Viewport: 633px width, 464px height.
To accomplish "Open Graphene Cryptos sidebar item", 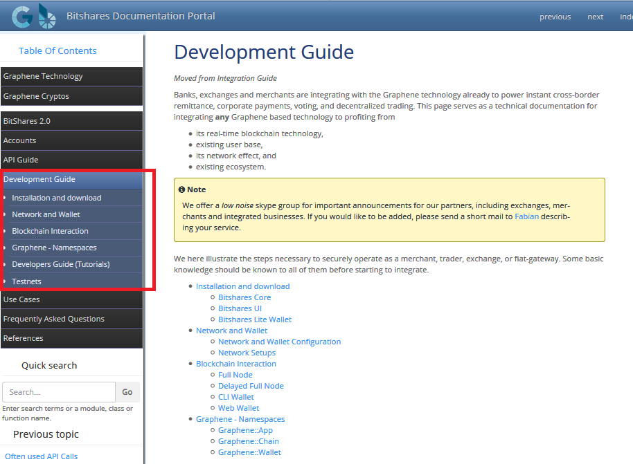I will (x=71, y=96).
